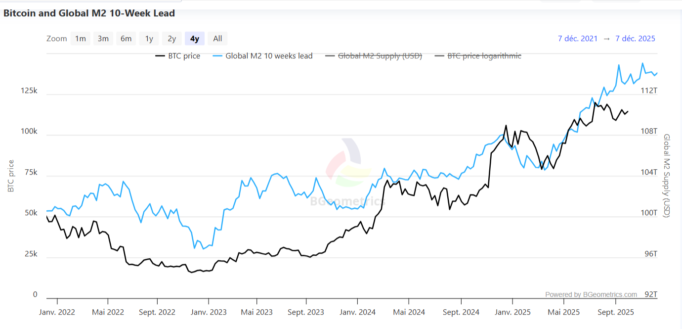Select the 3m zoom range
Screen dimensions: 682x329
click(x=103, y=38)
